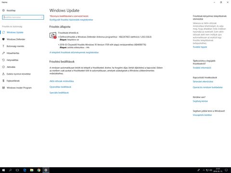Screen dimensions: 231x173
Task: Open Segítség kérése link
Action: [200, 101]
